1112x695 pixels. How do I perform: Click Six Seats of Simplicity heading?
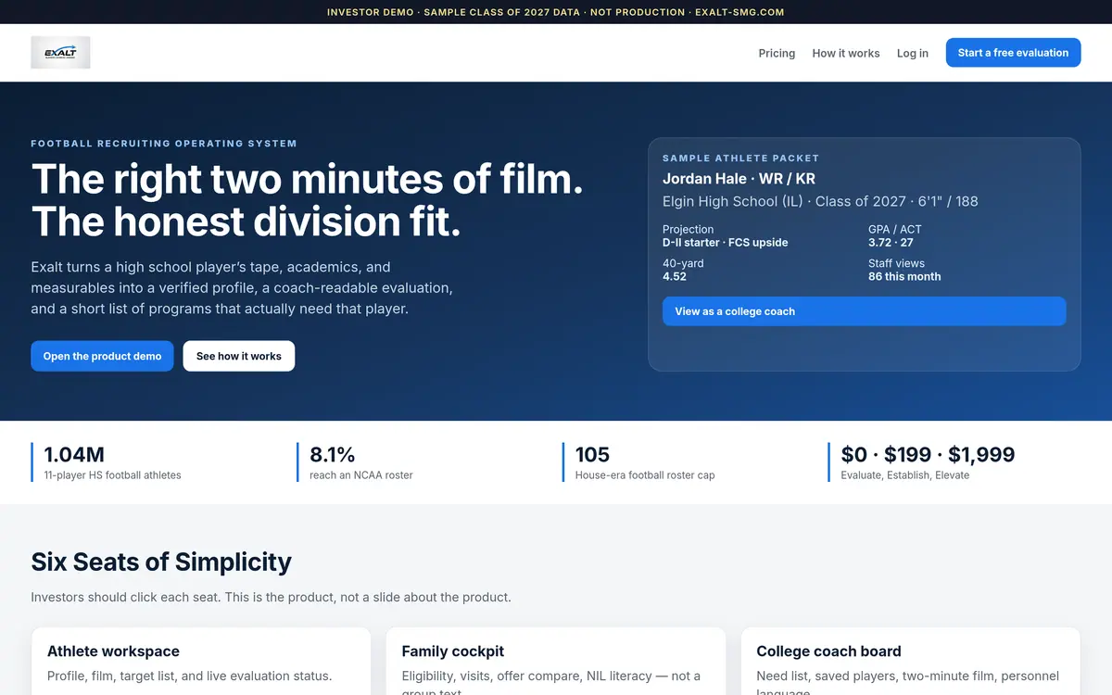(x=161, y=562)
